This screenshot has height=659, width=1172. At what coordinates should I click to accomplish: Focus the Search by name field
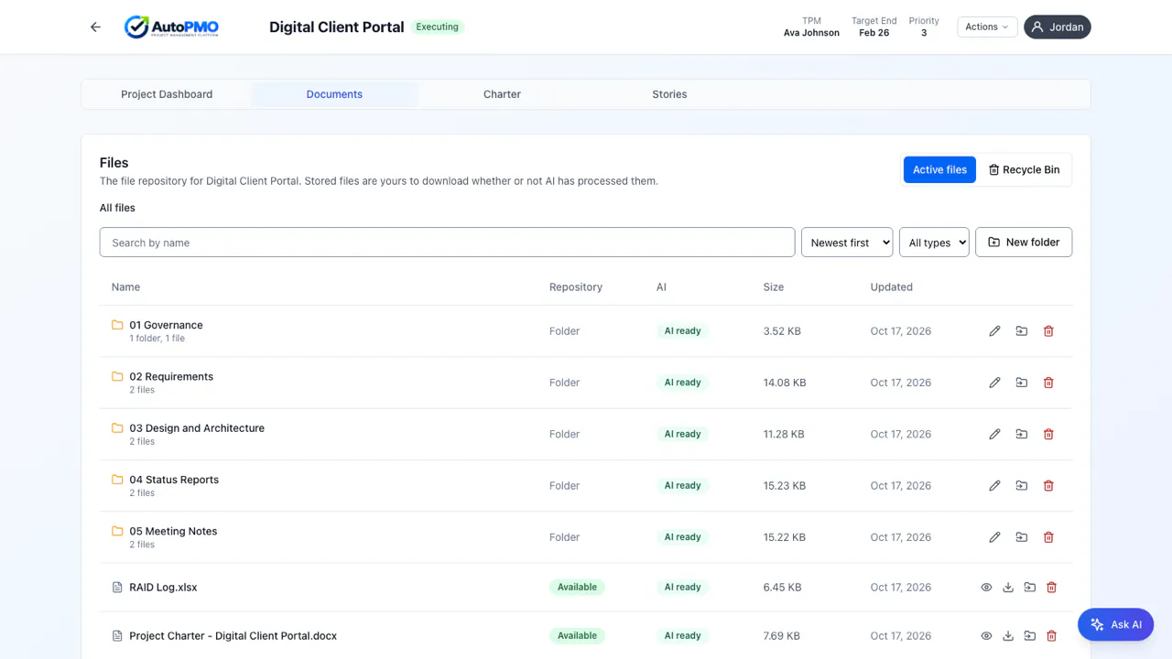pos(447,243)
